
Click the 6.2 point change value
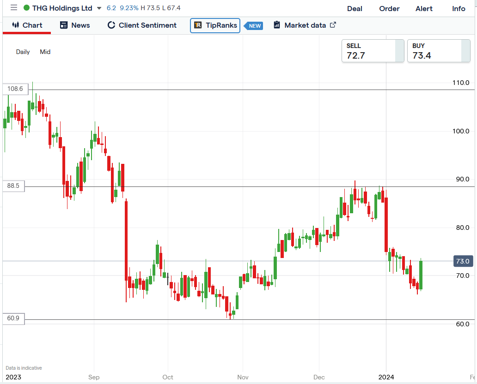click(111, 8)
